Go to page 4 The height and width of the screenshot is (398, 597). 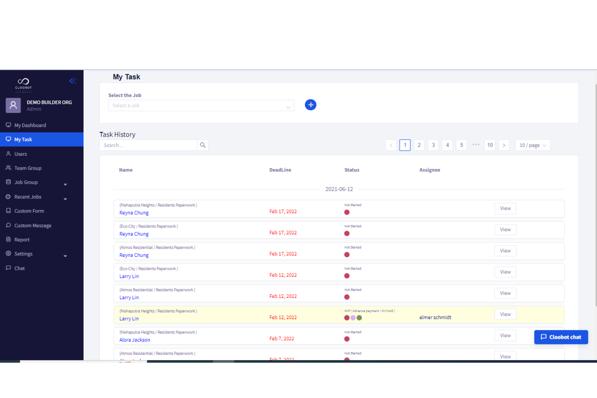point(447,145)
